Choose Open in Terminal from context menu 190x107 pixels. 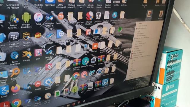click(x=142, y=28)
